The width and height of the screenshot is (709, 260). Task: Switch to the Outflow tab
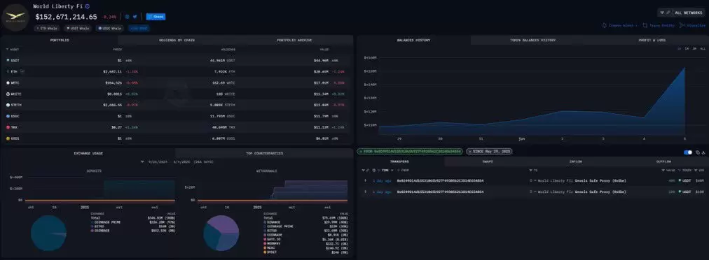point(663,161)
